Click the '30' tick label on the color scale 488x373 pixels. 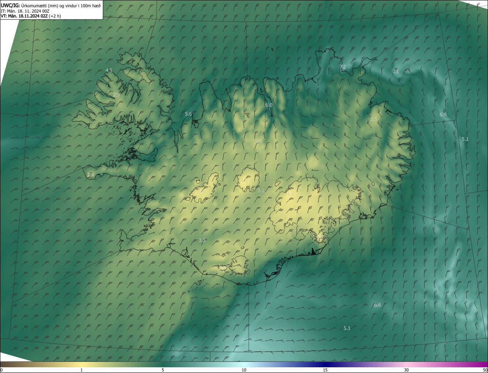point(406,370)
